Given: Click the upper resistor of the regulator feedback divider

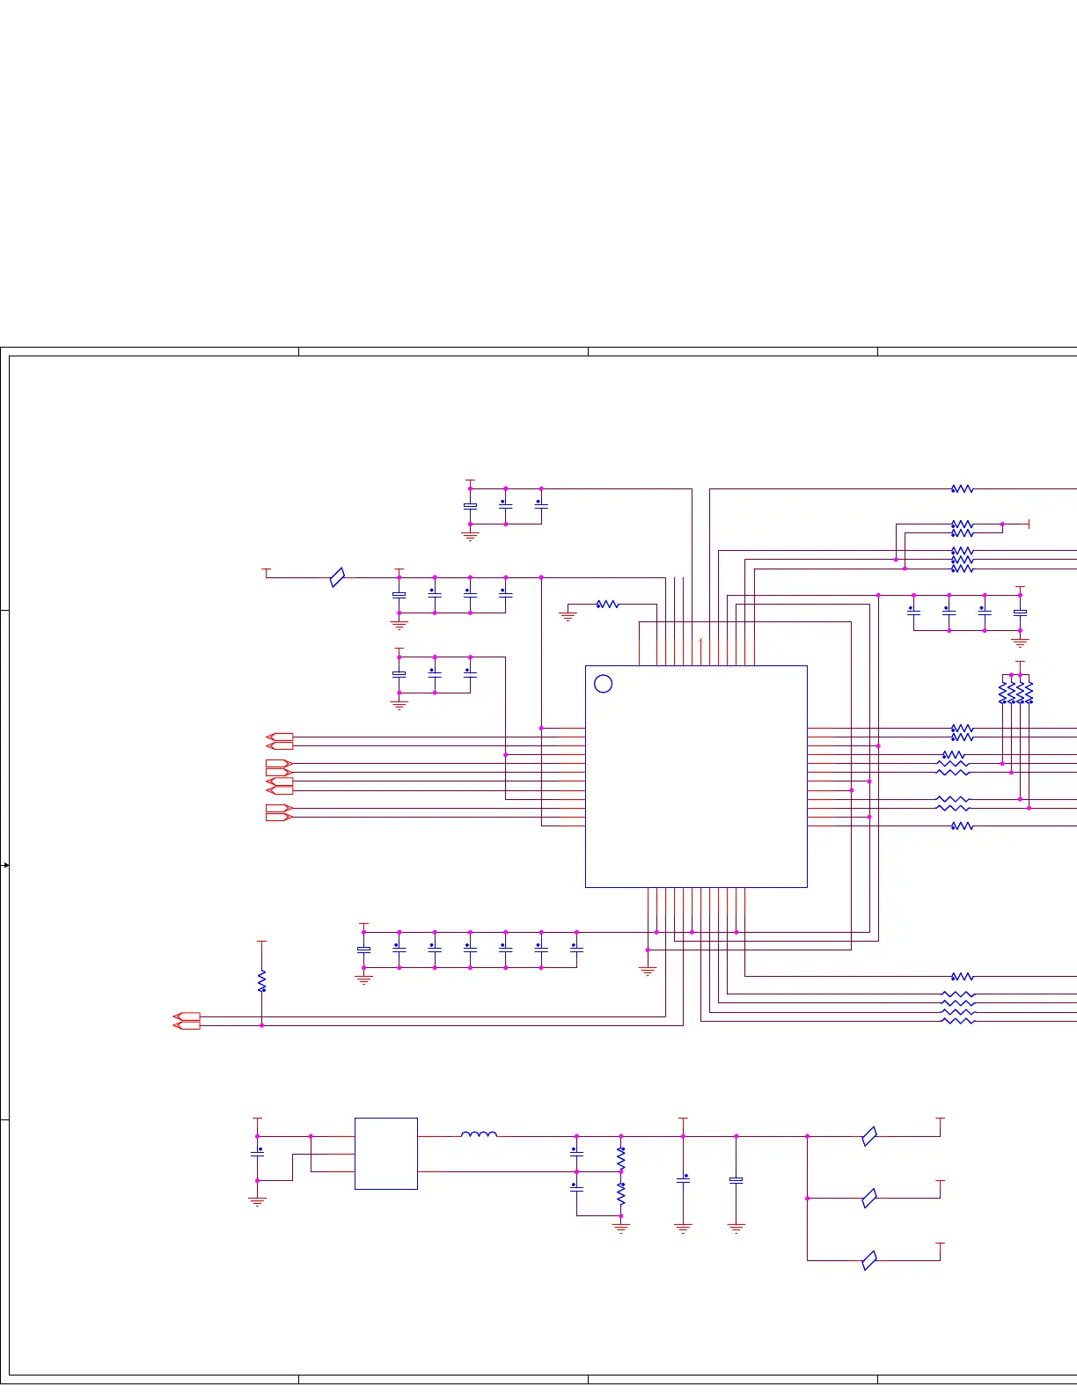Looking at the screenshot, I should (x=621, y=1159).
